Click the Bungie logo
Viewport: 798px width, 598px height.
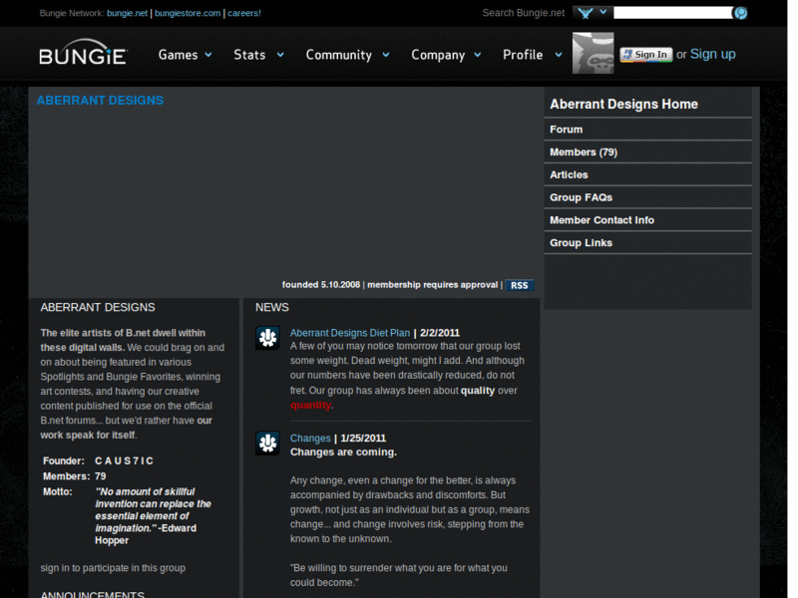coord(83,53)
